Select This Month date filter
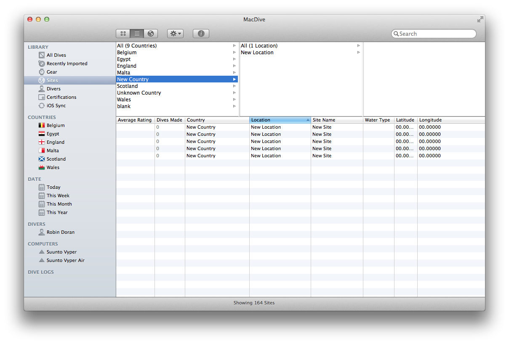 coord(59,204)
